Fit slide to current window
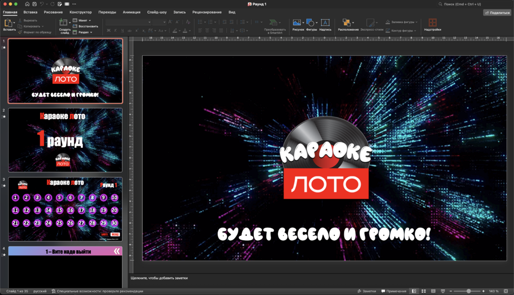 [x=506, y=291]
